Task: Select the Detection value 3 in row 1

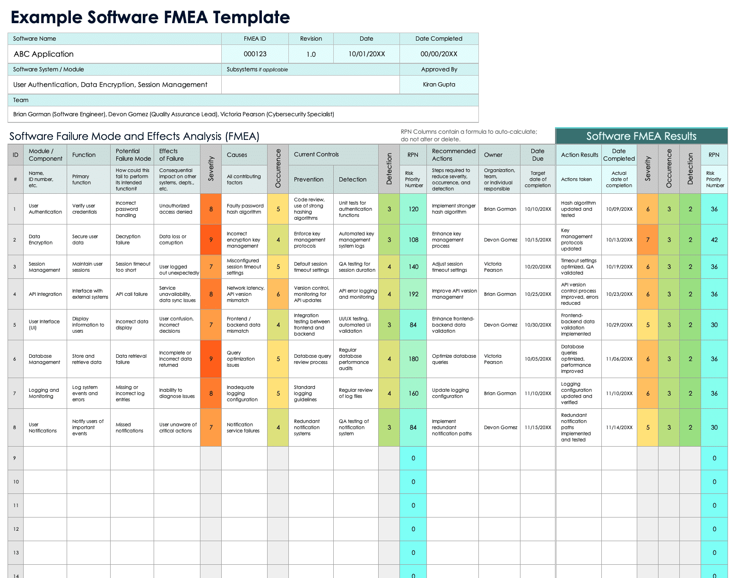Action: [x=389, y=209]
